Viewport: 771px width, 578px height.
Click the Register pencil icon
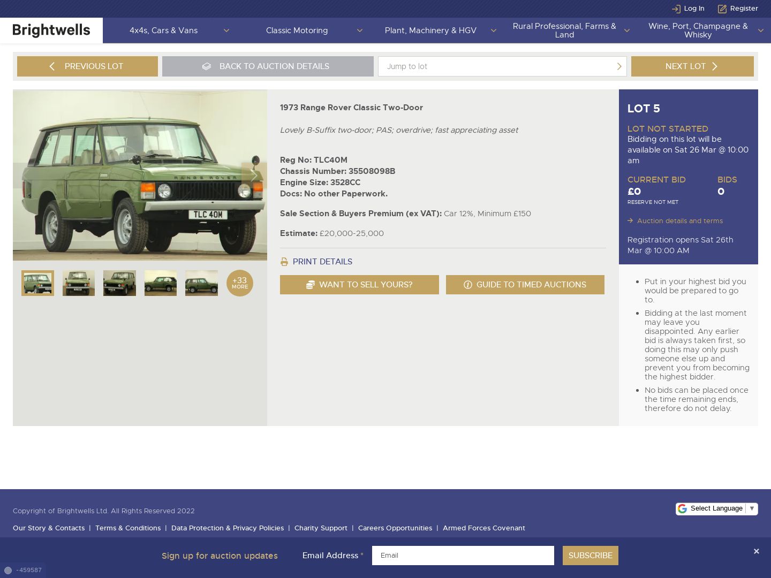[x=722, y=9]
